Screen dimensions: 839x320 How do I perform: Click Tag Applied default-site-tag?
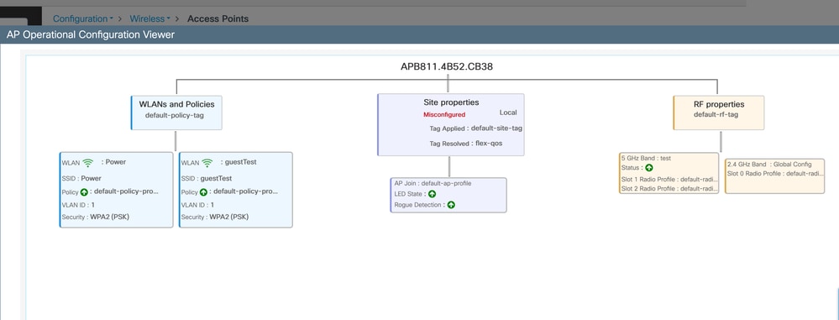click(x=475, y=129)
